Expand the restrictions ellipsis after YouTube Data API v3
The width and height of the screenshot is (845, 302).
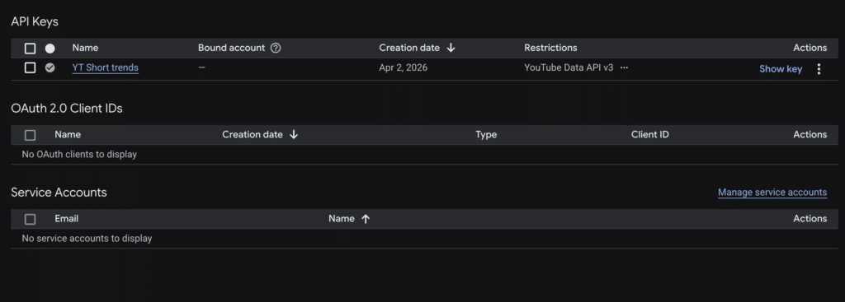pyautogui.click(x=624, y=67)
